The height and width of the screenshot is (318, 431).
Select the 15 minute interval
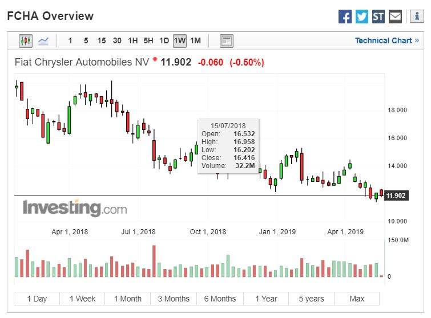click(x=102, y=40)
